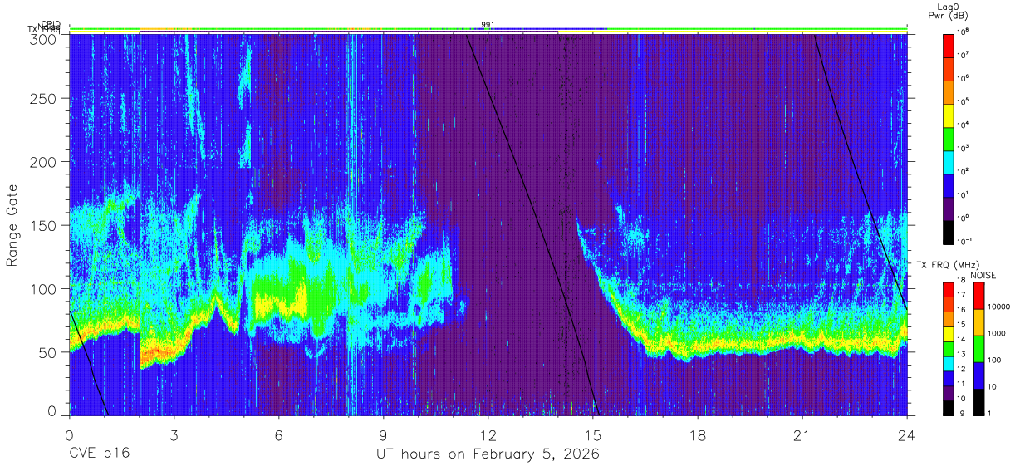Screen dimensions: 1020x471
Task: Click the green segment of Lag0 Pwr colorbar
Action: [949, 138]
